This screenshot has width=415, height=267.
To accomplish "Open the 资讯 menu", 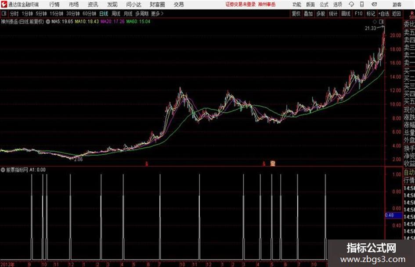I will (x=93, y=4).
